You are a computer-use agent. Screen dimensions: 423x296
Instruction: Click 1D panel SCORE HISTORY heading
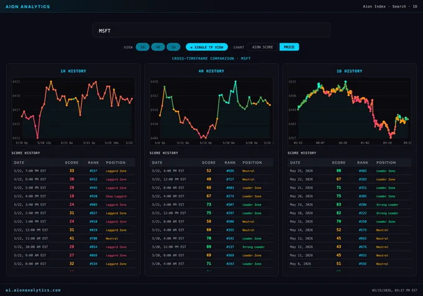302,153
